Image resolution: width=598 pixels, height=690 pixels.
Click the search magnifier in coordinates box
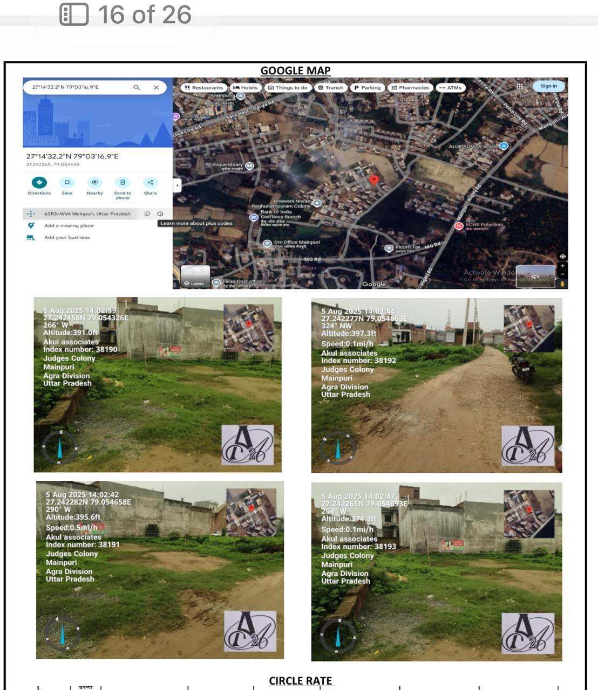click(137, 87)
